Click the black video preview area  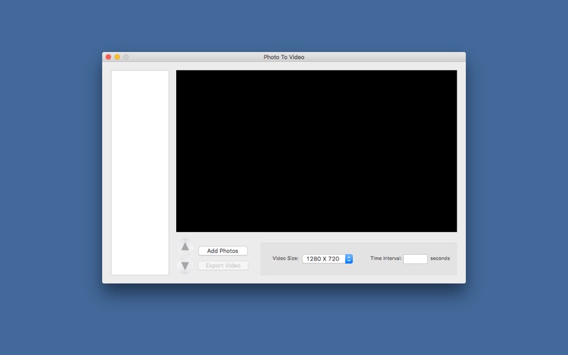point(317,151)
